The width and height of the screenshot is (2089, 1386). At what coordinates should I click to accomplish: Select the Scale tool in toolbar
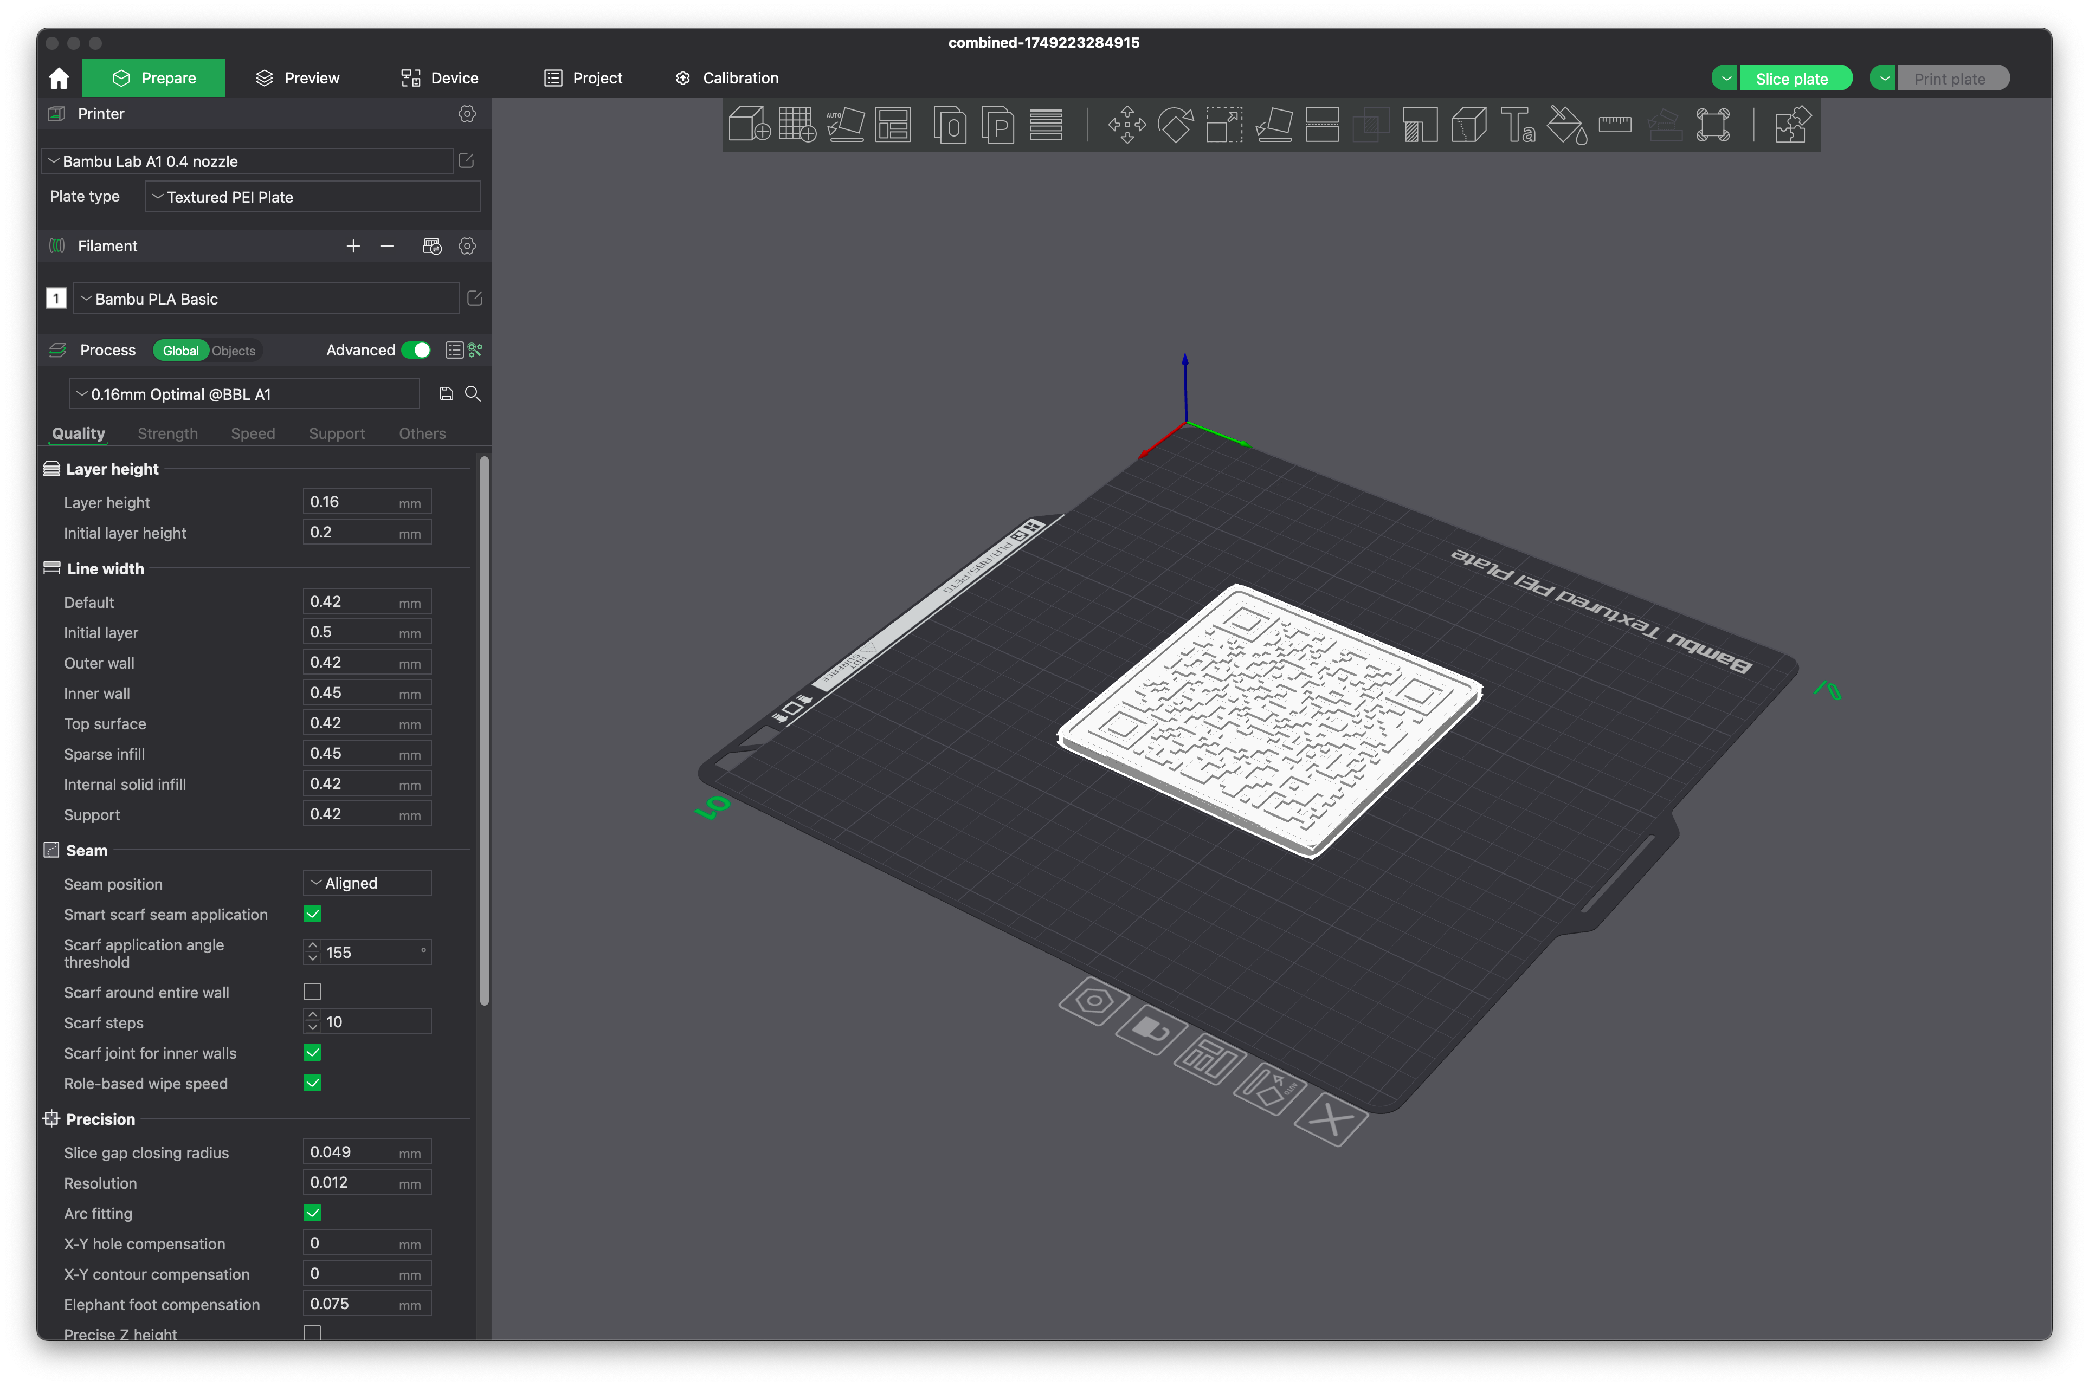(1224, 125)
